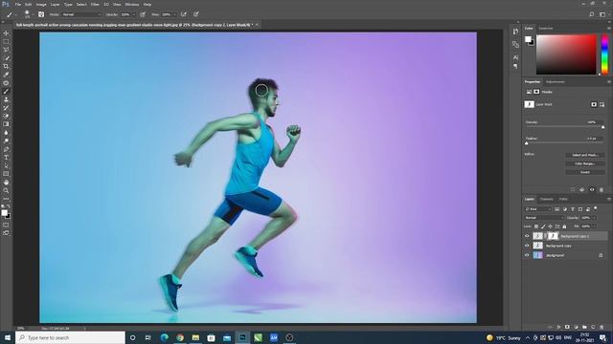Create a new layer from Layers panel
Screen dimensions: 613x344
(x=593, y=327)
